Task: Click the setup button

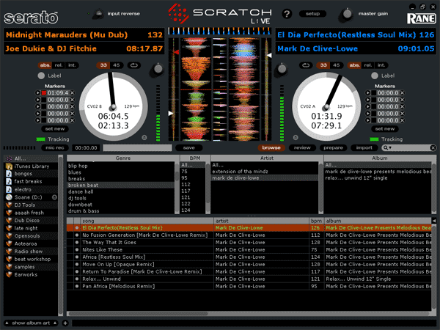Action: 312,14
